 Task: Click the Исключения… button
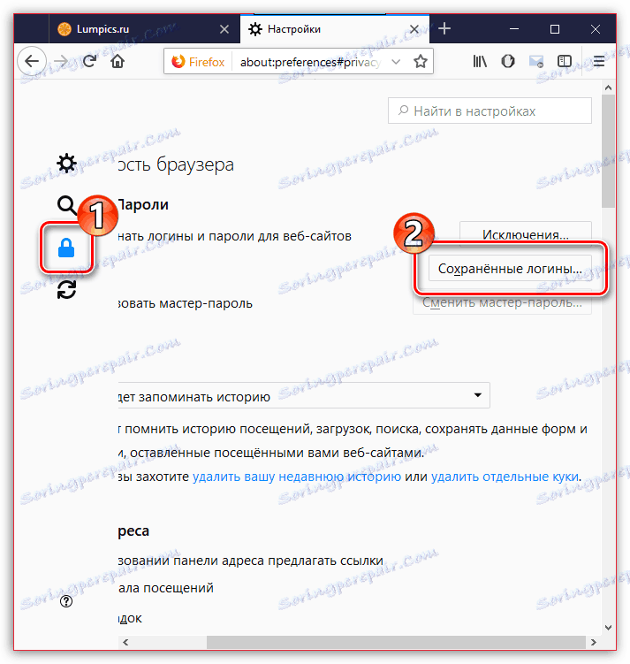tap(526, 234)
